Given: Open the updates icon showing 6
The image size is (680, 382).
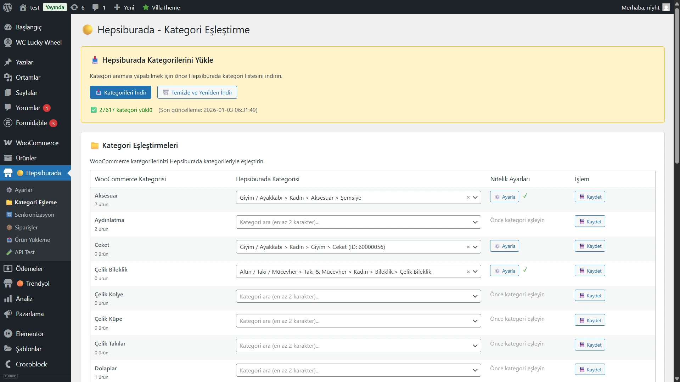Looking at the screenshot, I should pos(74,7).
